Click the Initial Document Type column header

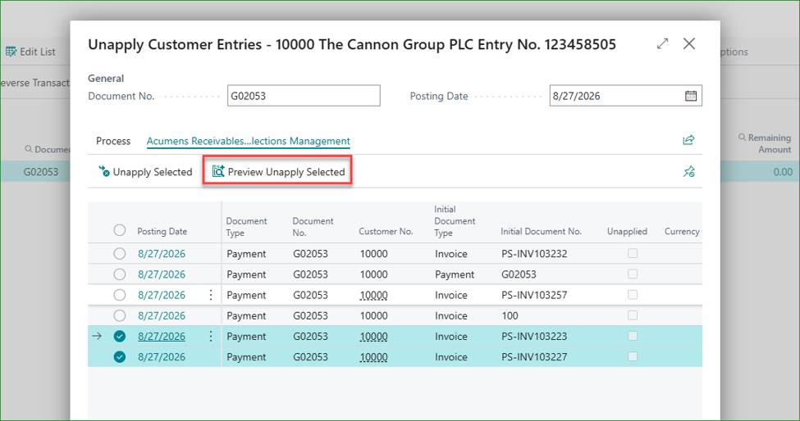click(455, 221)
